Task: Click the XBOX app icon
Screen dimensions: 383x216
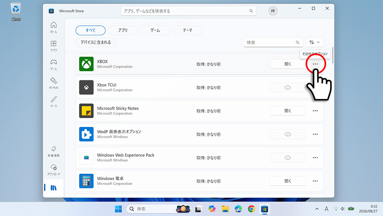Action: pos(86,64)
